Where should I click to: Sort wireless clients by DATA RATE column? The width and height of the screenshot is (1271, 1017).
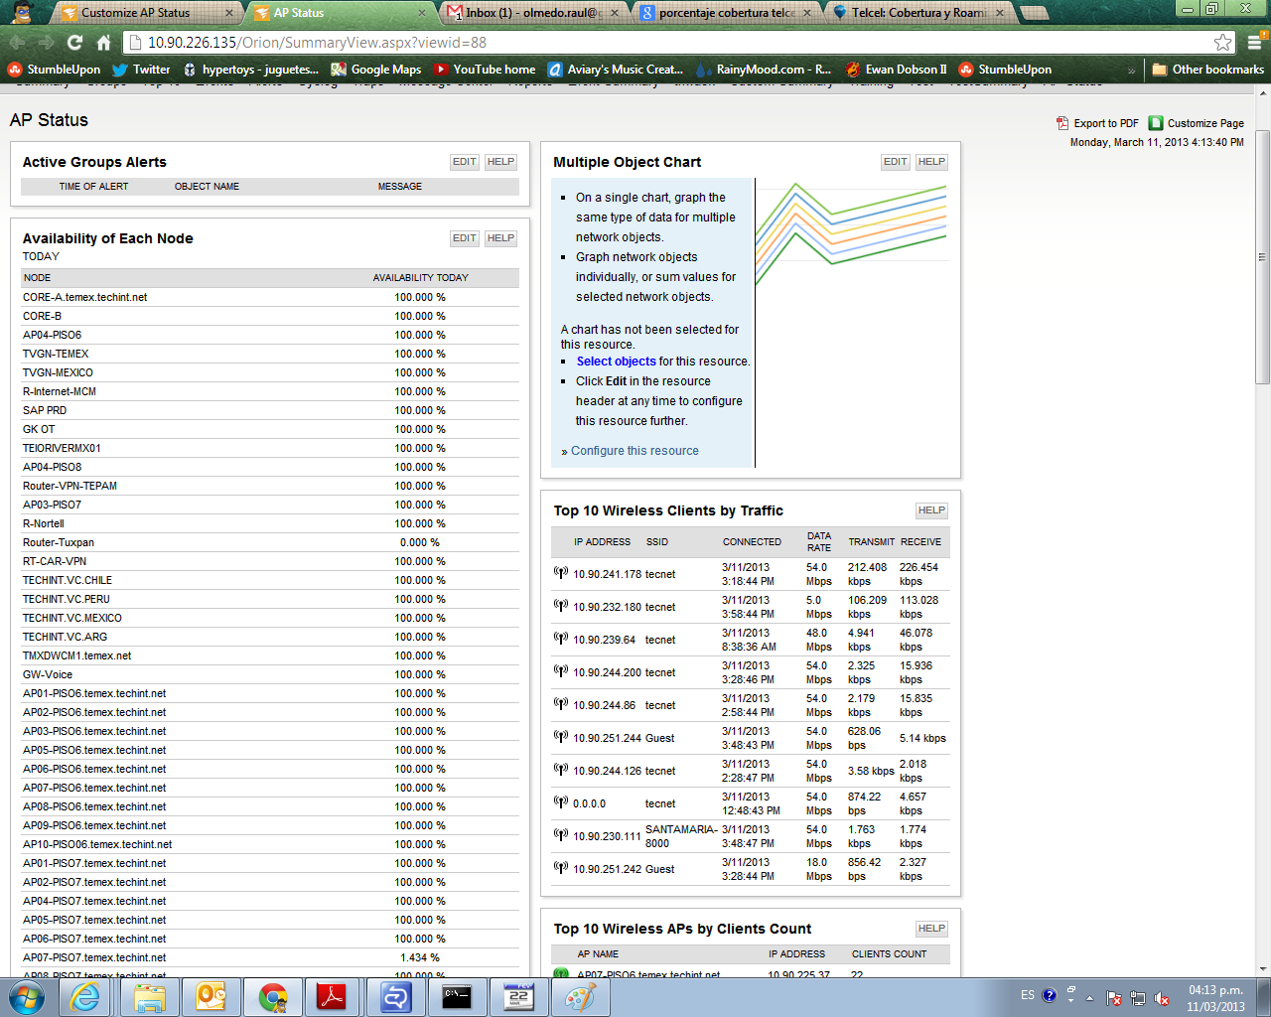[x=819, y=542]
